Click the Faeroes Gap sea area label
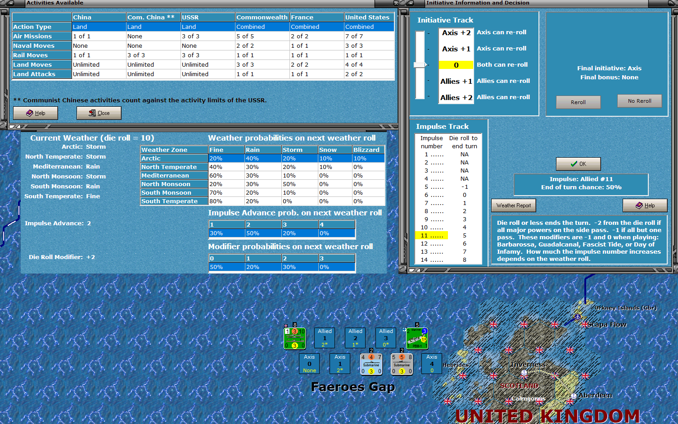 pyautogui.click(x=353, y=387)
